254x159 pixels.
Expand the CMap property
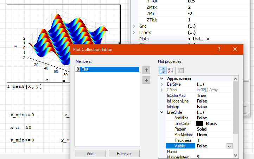coord(162,90)
